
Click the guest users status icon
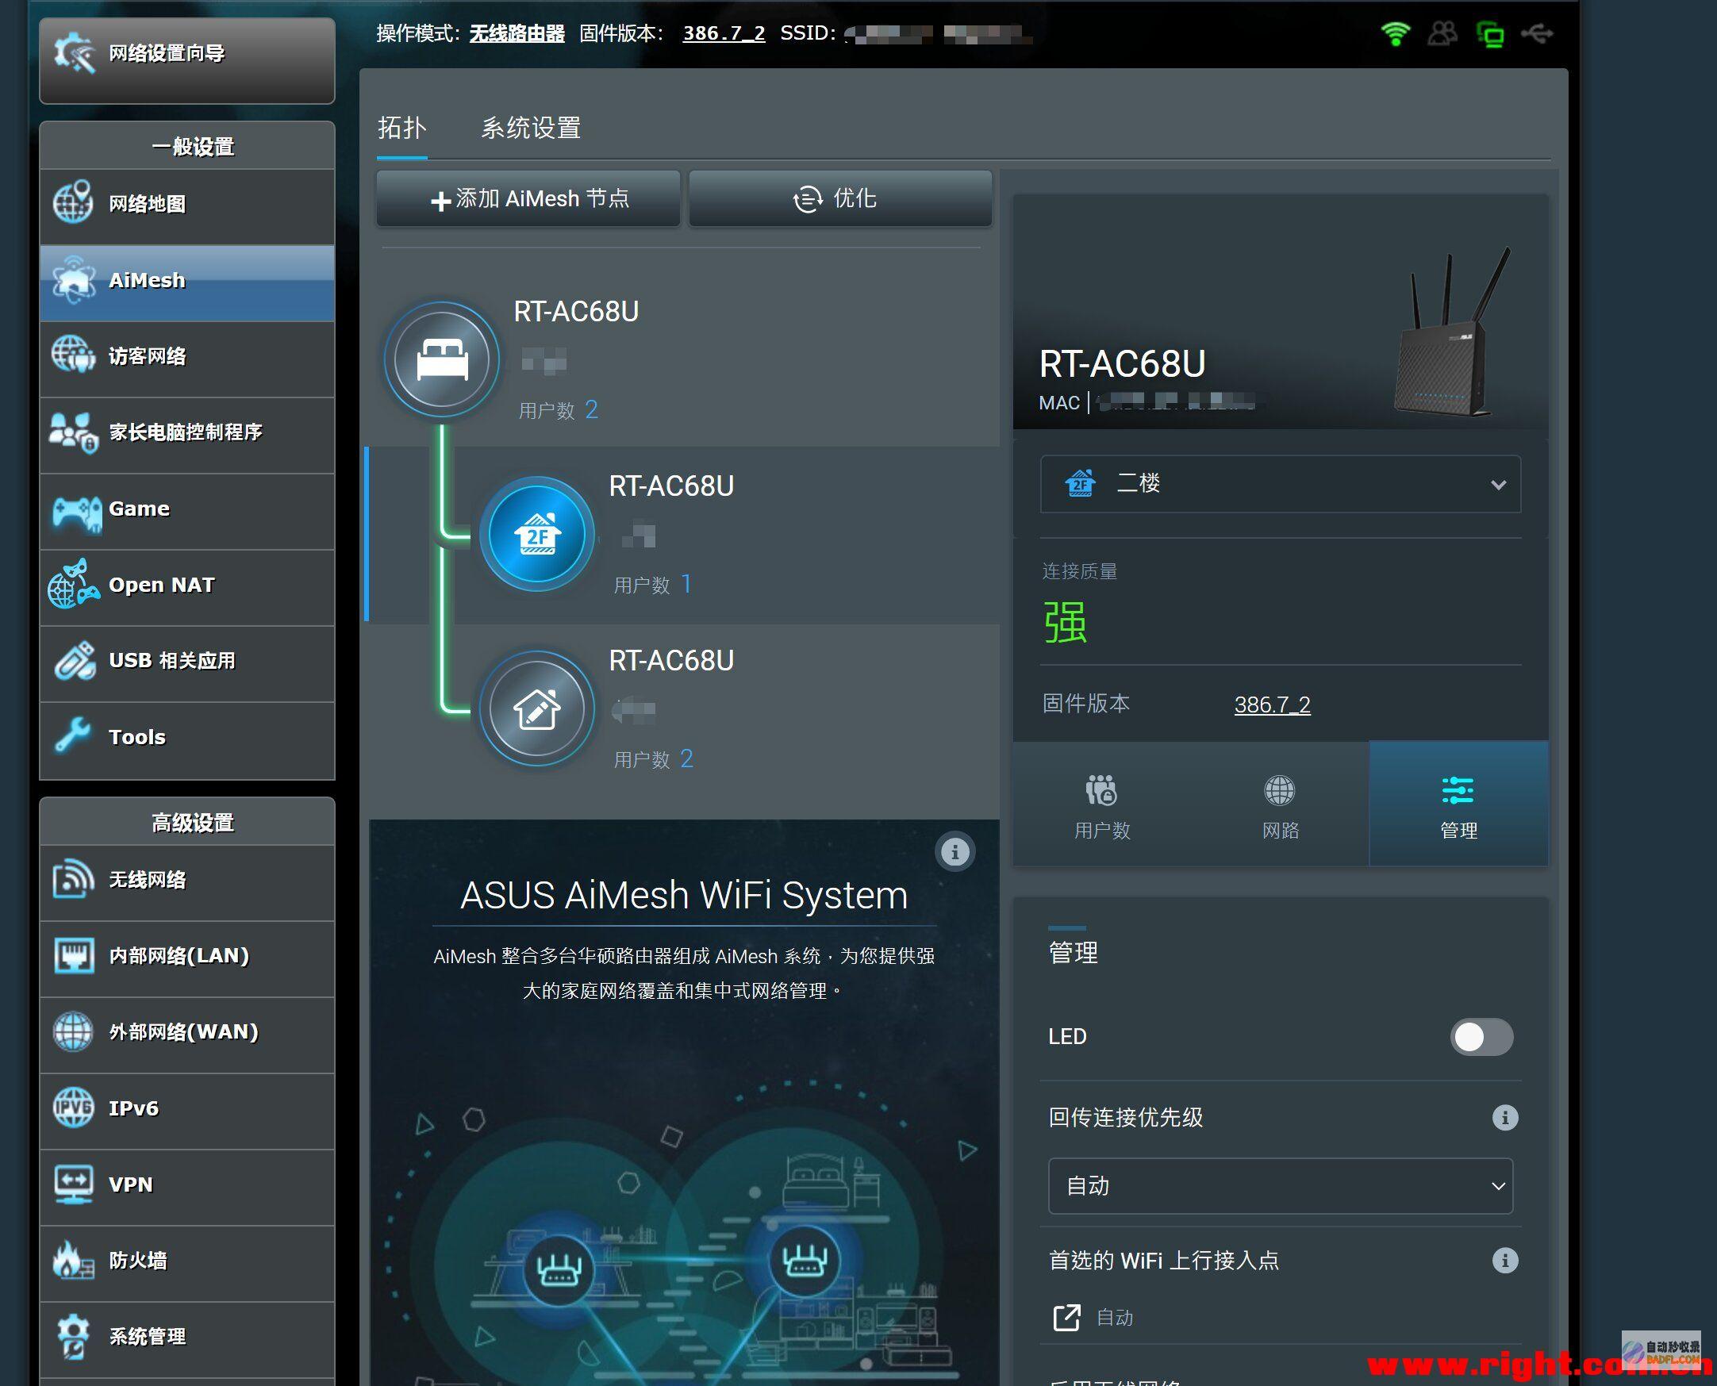click(x=1442, y=33)
